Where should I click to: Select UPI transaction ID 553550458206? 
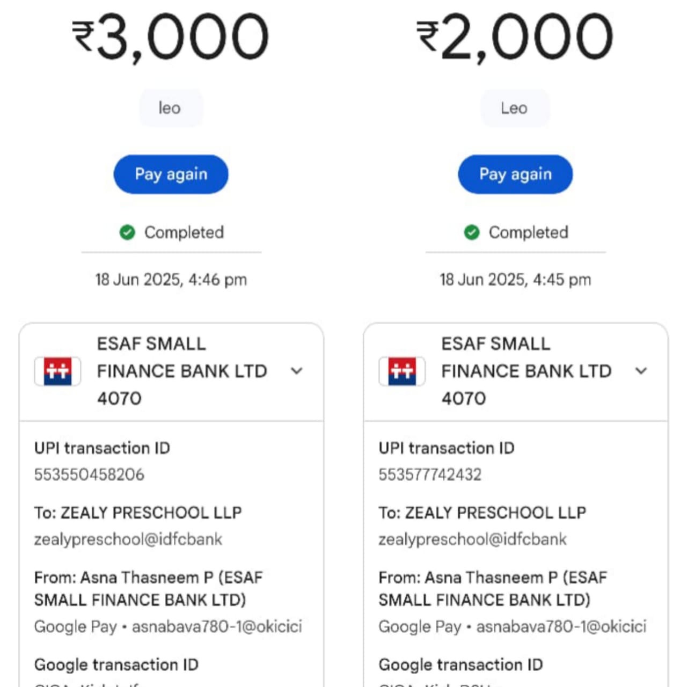[89, 474]
